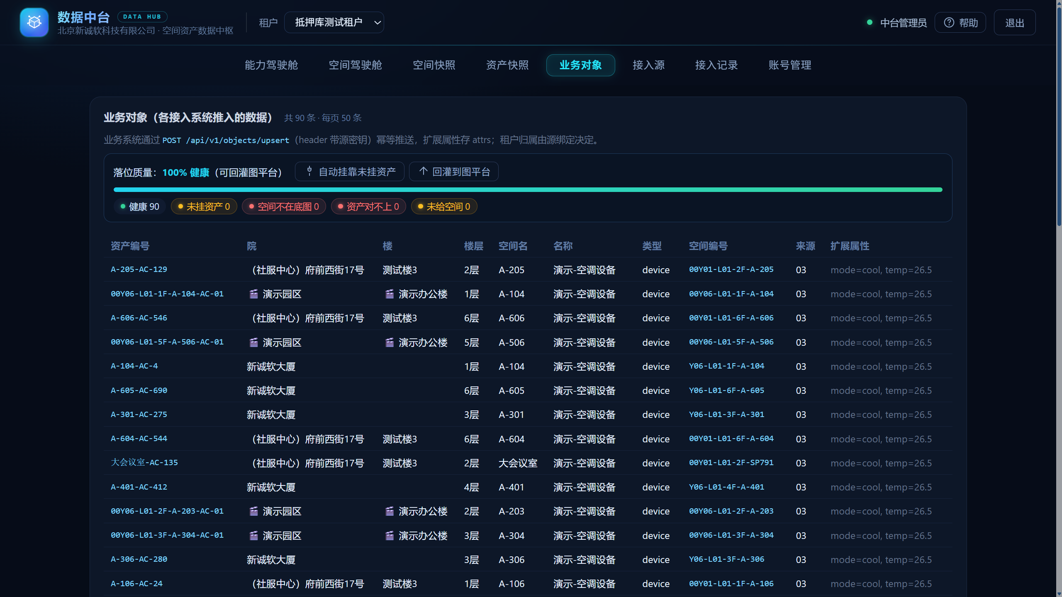
Task: Open the 空间快照 tab
Action: [434, 65]
